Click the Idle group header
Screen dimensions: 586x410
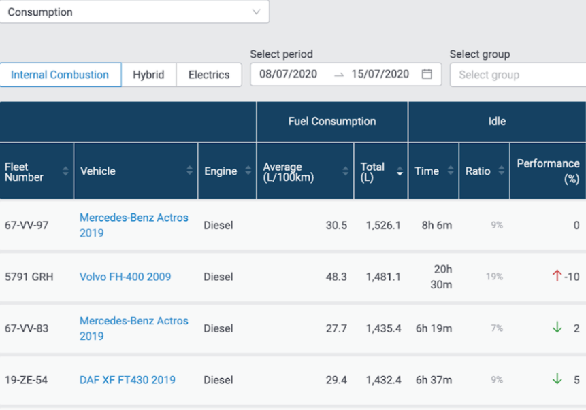pyautogui.click(x=497, y=121)
